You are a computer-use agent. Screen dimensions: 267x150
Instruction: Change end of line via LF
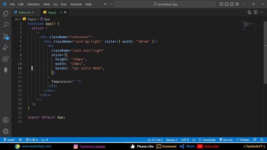194,140
